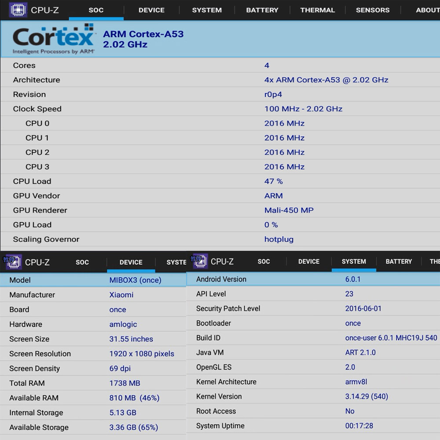Click Build ID value 'once-user 6.0.1 MHC19J 540'
Screen dimensions: 440x440
tap(391, 338)
